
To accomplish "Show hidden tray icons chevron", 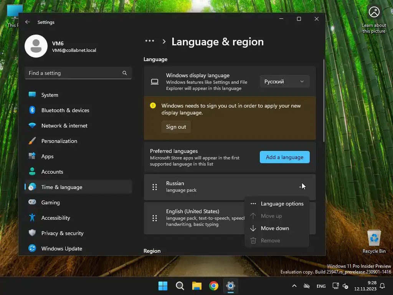I will coord(294,286).
